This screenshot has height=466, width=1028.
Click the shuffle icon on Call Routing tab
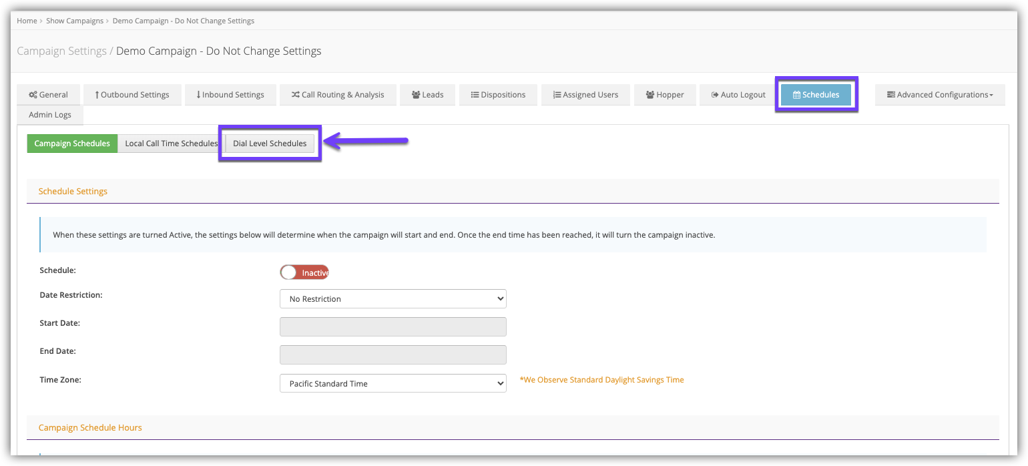click(x=296, y=95)
